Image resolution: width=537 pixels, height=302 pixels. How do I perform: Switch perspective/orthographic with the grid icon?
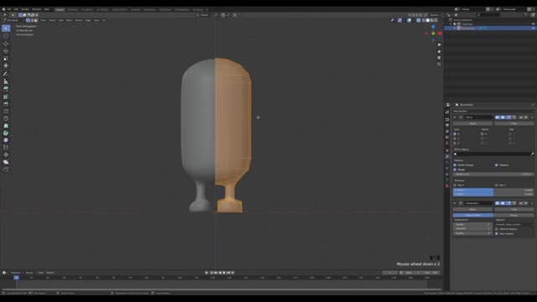[439, 64]
